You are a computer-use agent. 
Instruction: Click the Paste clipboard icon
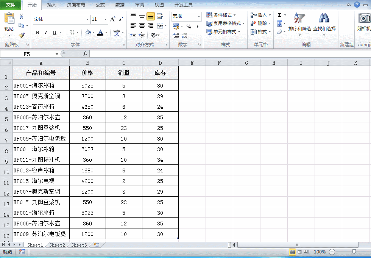pos(9,18)
